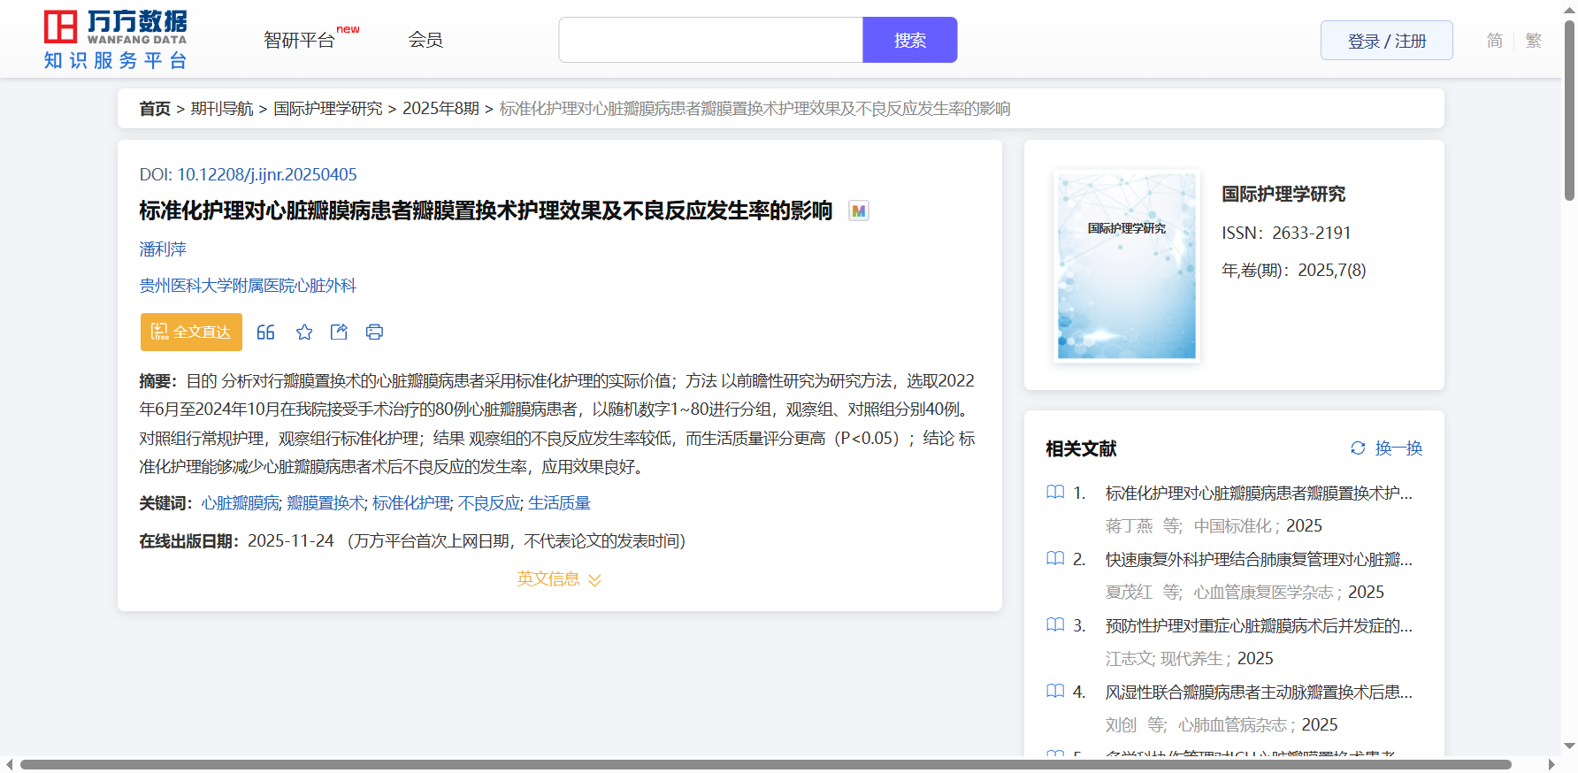Click the M badge beside article title
The width and height of the screenshot is (1578, 773).
858,211
